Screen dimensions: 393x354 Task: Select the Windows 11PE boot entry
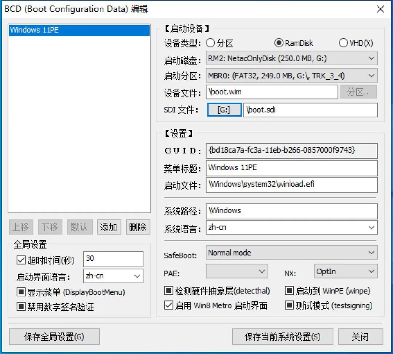[79, 30]
